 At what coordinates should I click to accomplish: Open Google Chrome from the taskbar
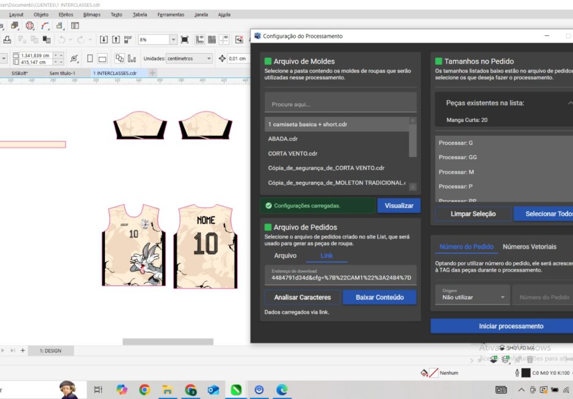coord(144,390)
